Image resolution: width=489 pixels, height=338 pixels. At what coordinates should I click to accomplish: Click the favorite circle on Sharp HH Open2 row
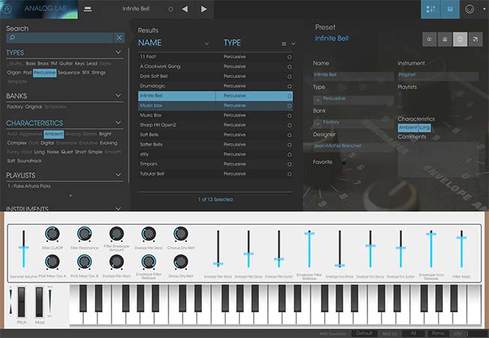(x=289, y=125)
